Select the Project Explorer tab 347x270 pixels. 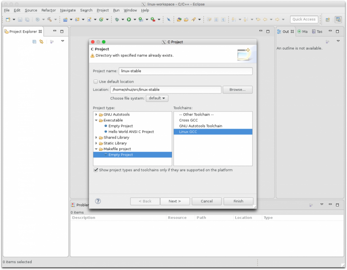tap(23, 32)
